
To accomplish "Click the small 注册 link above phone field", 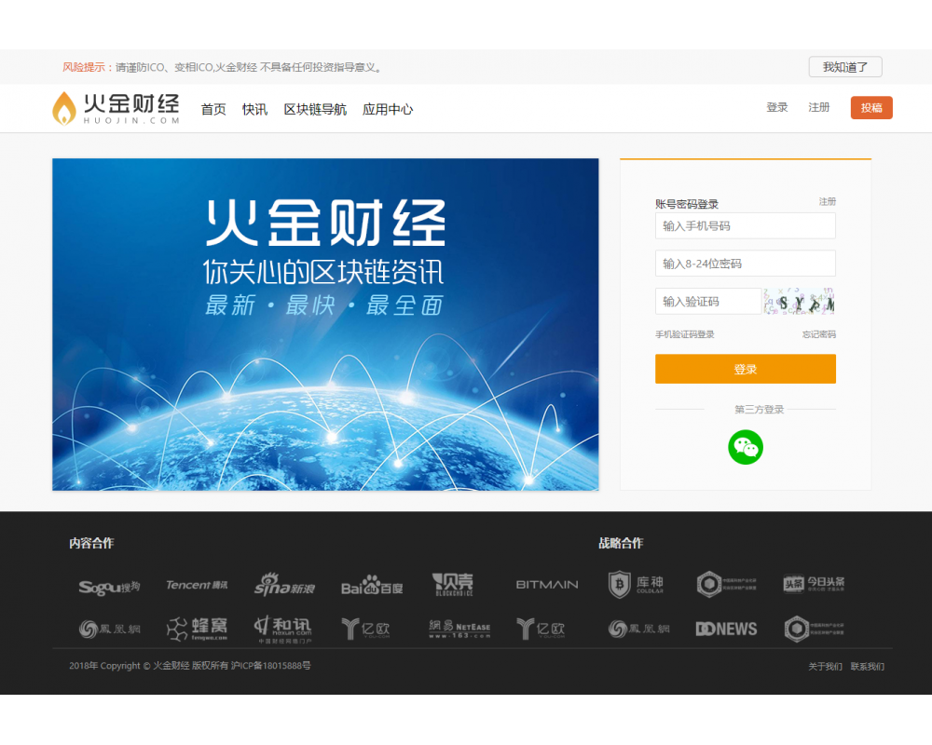I will pyautogui.click(x=828, y=201).
